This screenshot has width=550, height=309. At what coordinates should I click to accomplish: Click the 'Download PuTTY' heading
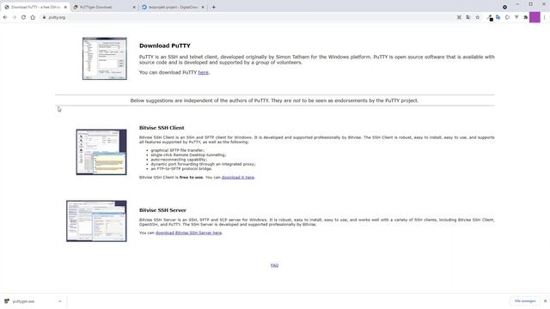tap(165, 45)
